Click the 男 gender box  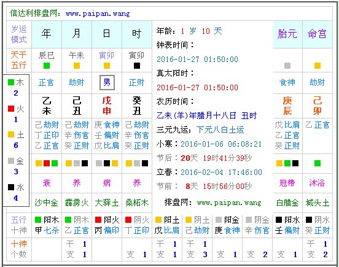[x=107, y=82]
